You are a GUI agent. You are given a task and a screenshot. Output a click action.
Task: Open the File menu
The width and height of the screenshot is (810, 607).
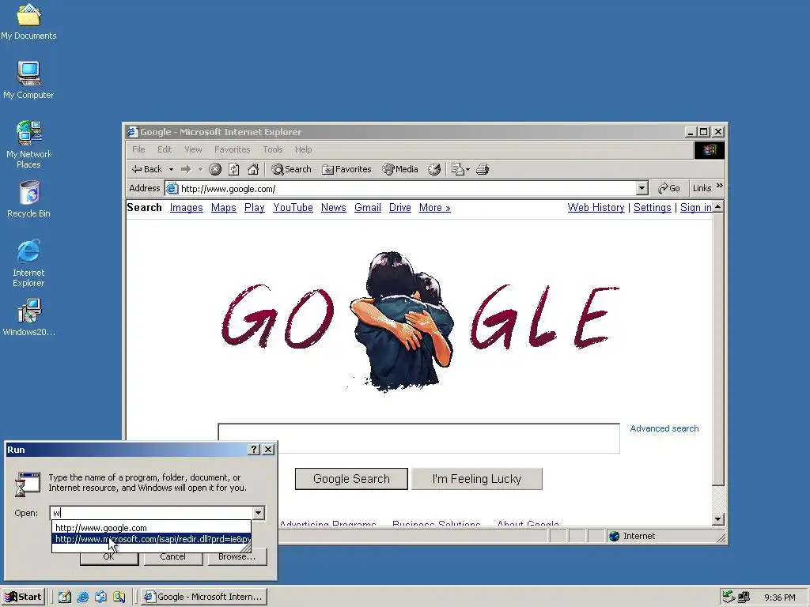pyautogui.click(x=138, y=149)
